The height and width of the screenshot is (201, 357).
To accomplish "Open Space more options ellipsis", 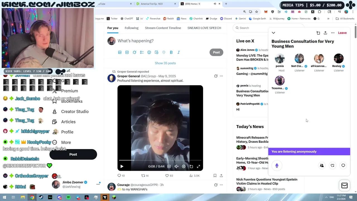I will [333, 33].
